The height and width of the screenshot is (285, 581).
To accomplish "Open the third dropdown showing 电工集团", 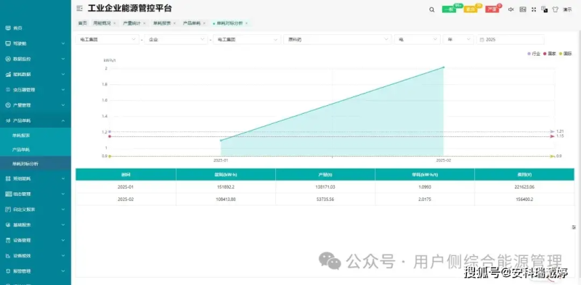I will coord(247,39).
